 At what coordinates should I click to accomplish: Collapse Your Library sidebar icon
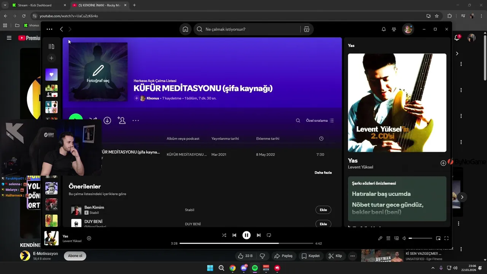[x=51, y=46]
